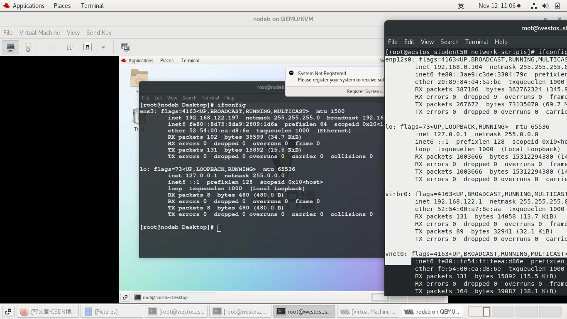Show the graphical console in virt-manager

coord(10,47)
